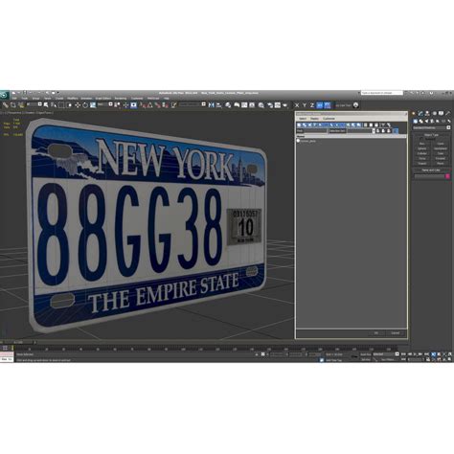
Task: Open the dialog's Display menu
Action: coord(314,119)
